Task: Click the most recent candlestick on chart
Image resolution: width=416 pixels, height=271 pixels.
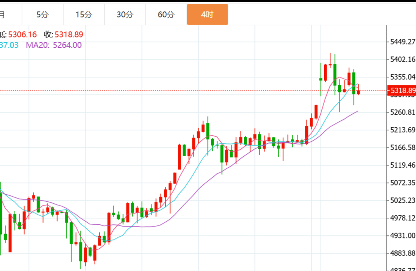Action: pos(358,92)
